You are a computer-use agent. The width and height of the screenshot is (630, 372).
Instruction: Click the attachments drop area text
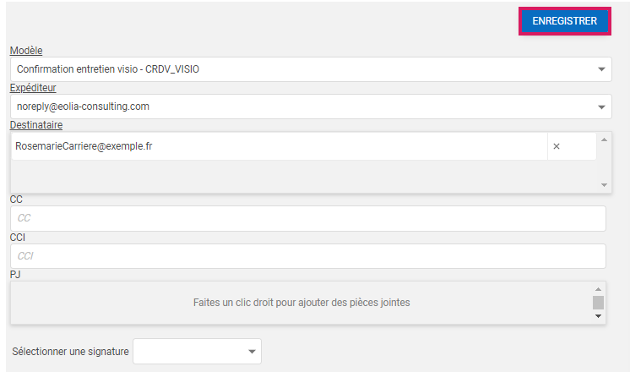[x=301, y=303]
